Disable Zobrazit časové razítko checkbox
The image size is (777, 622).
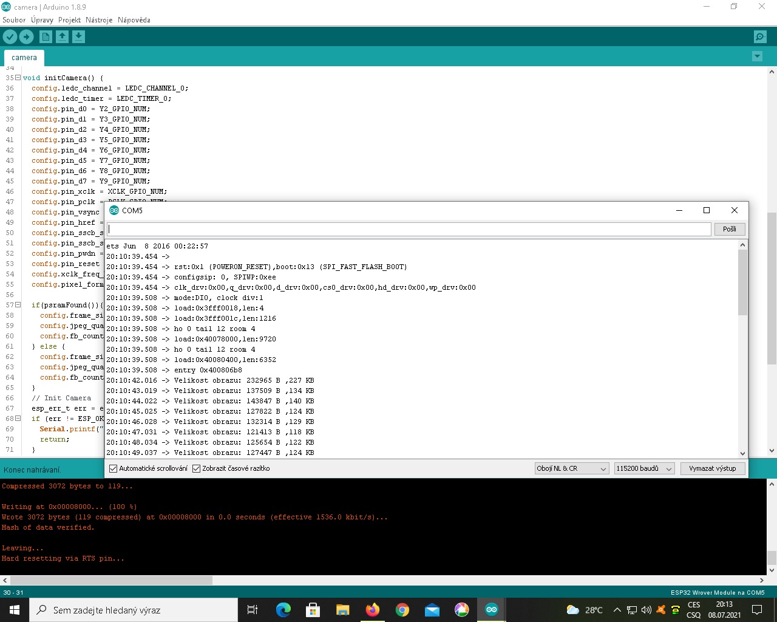pyautogui.click(x=196, y=469)
